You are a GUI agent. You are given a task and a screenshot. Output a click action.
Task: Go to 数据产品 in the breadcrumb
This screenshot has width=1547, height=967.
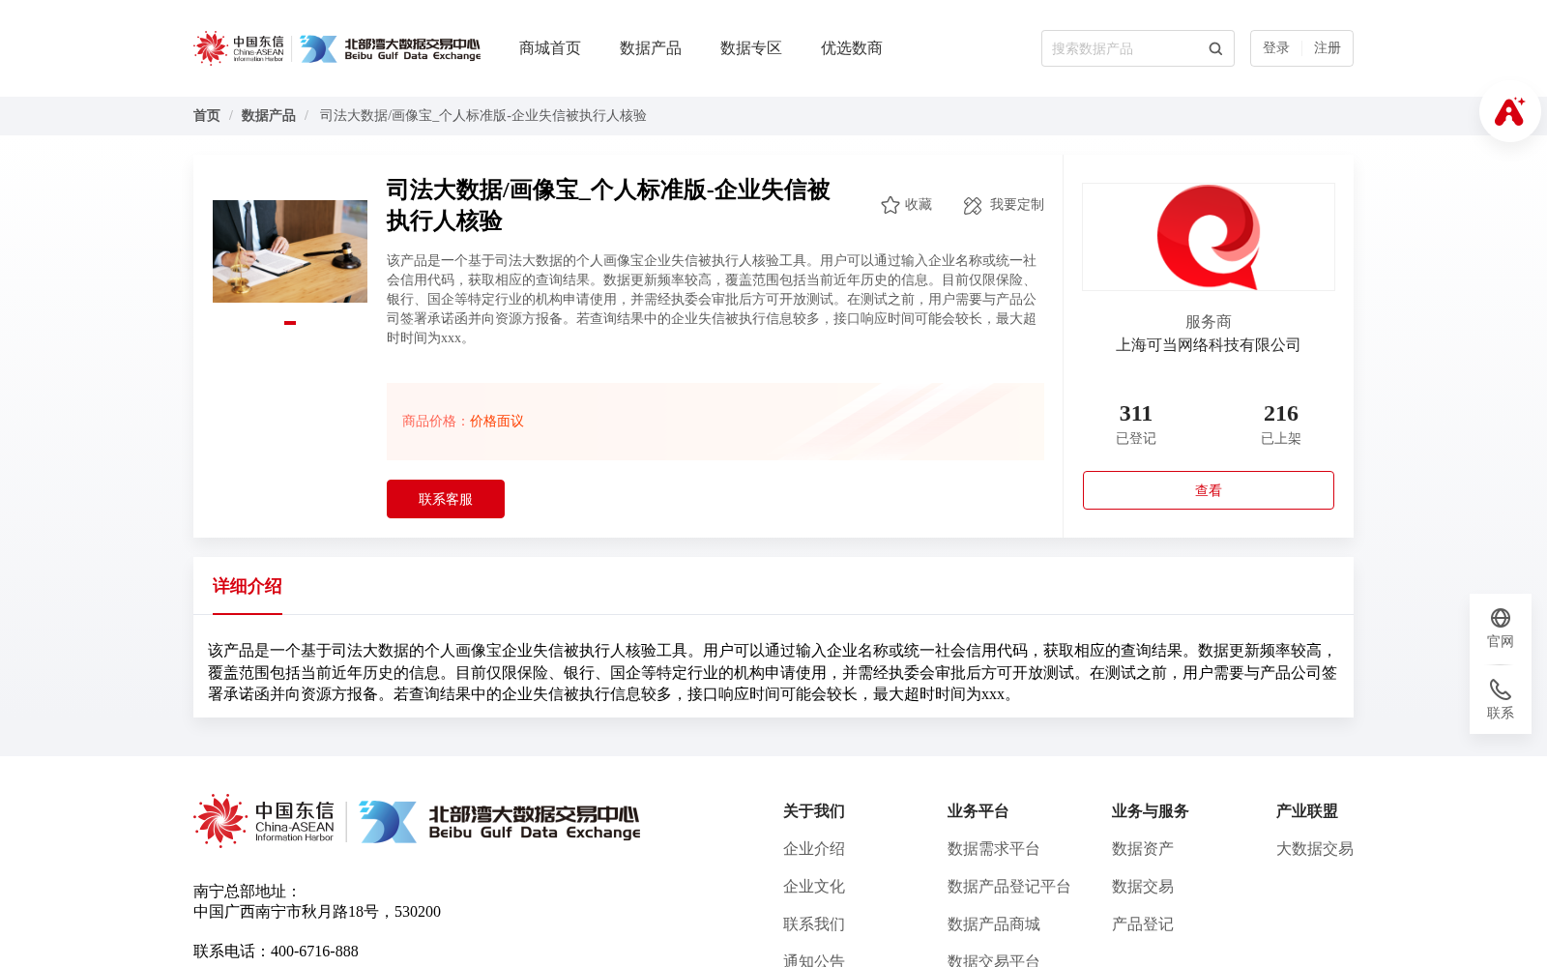coord(269,116)
